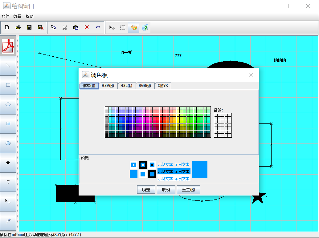319x238 pixels.
Task: Select the hollow rectangle tool
Action: pyautogui.click(x=8, y=85)
